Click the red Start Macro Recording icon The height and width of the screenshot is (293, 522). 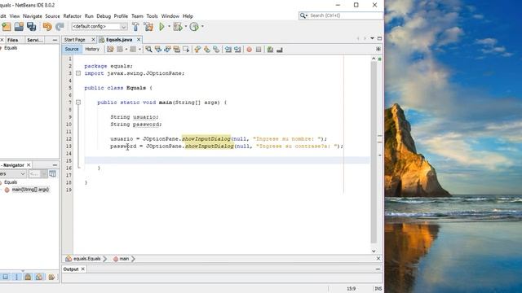[x=249, y=50]
